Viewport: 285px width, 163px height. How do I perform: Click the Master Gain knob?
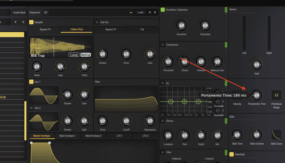click(x=257, y=64)
